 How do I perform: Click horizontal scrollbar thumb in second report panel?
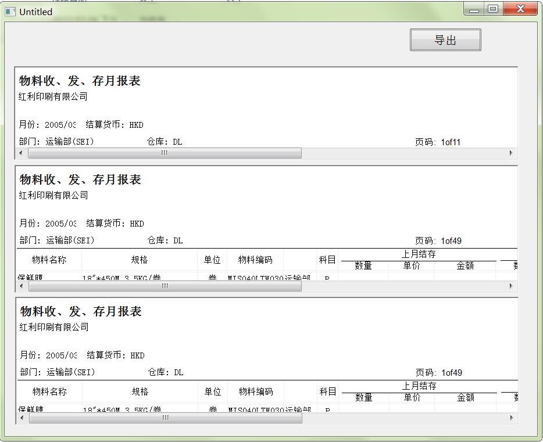165,286
